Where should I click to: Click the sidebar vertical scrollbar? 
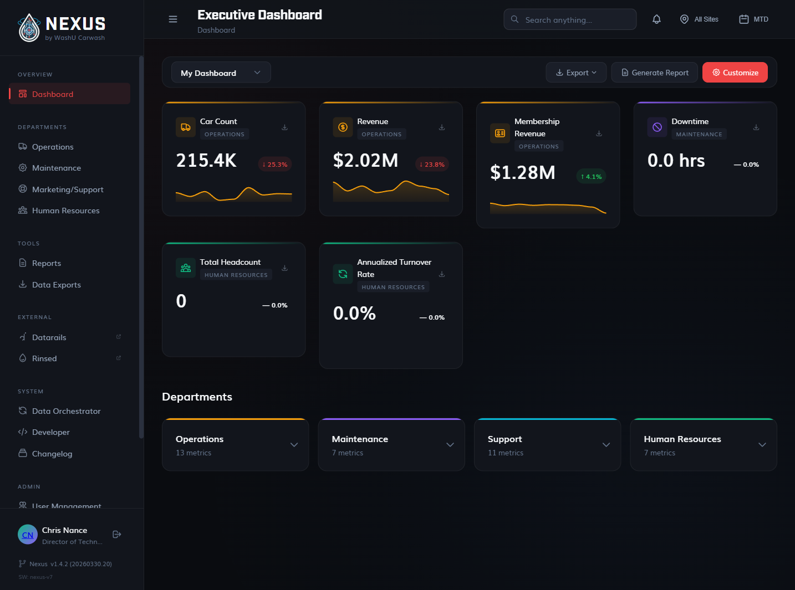tap(141, 247)
